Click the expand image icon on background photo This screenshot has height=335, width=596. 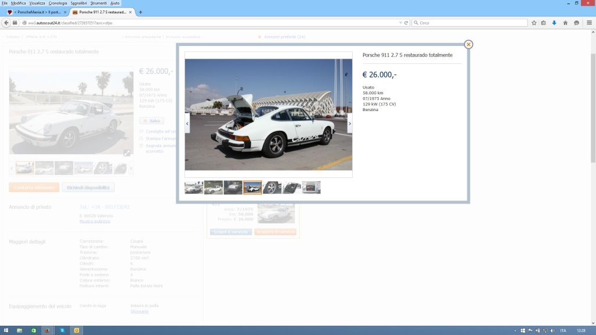point(126,153)
